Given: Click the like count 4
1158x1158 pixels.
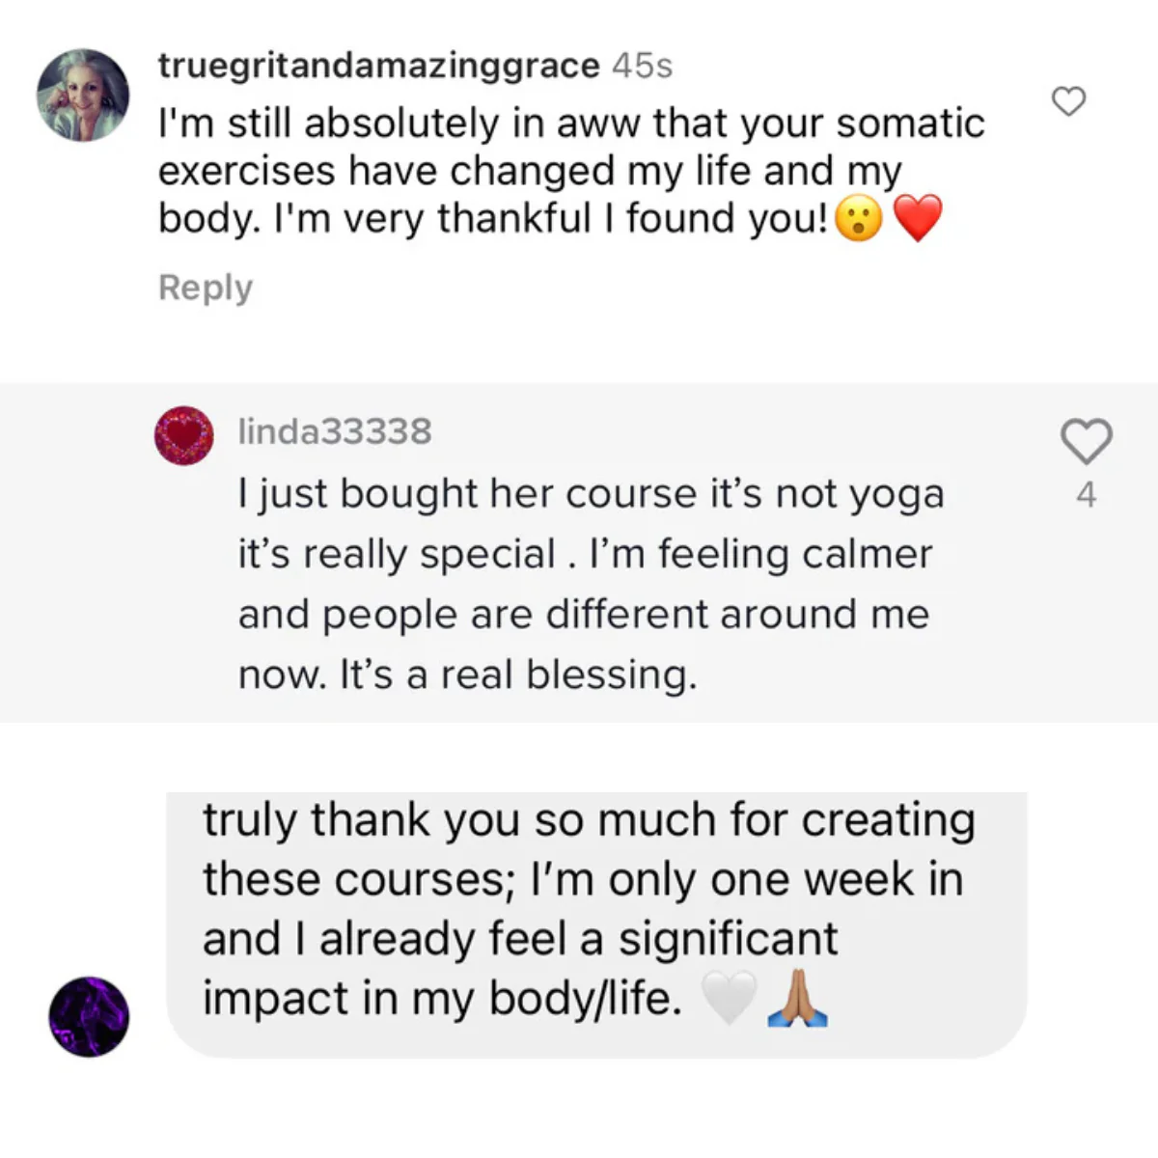Looking at the screenshot, I should 1087,495.
